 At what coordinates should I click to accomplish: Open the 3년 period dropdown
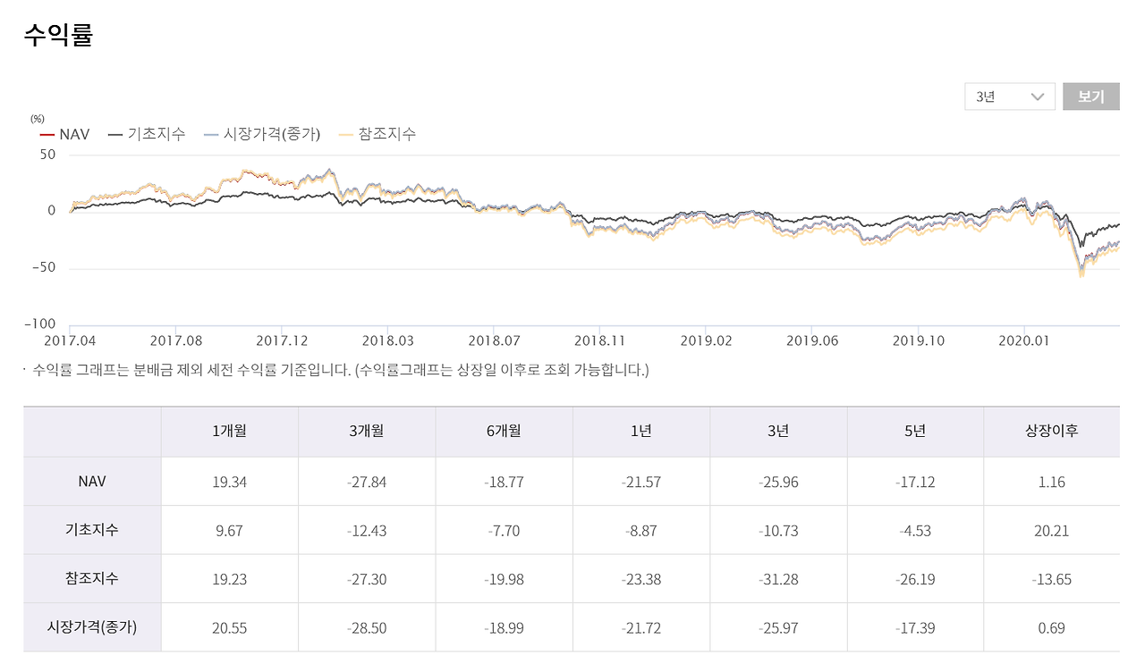(1010, 97)
